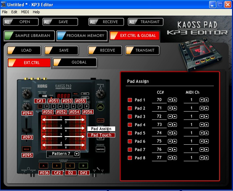Click the ALL RECEIVE button

click(x=106, y=22)
